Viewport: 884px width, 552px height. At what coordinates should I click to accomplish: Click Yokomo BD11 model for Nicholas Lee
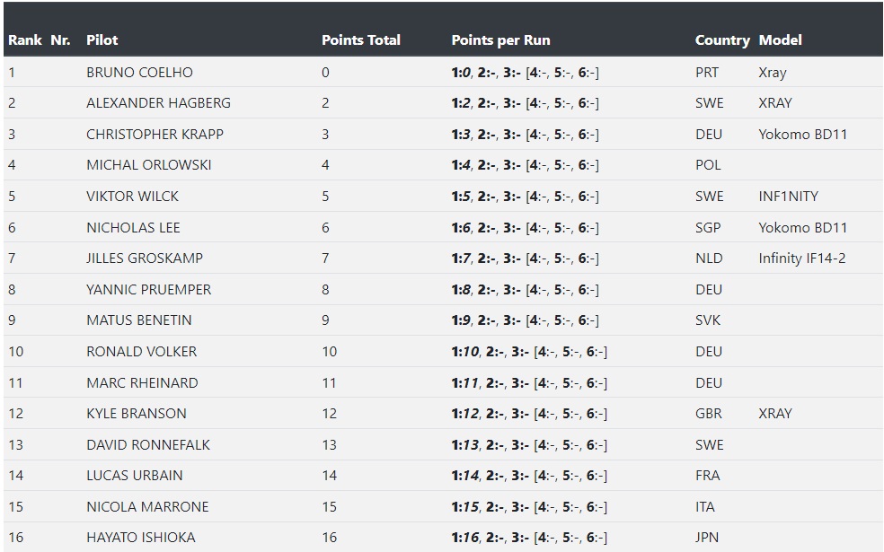803,228
